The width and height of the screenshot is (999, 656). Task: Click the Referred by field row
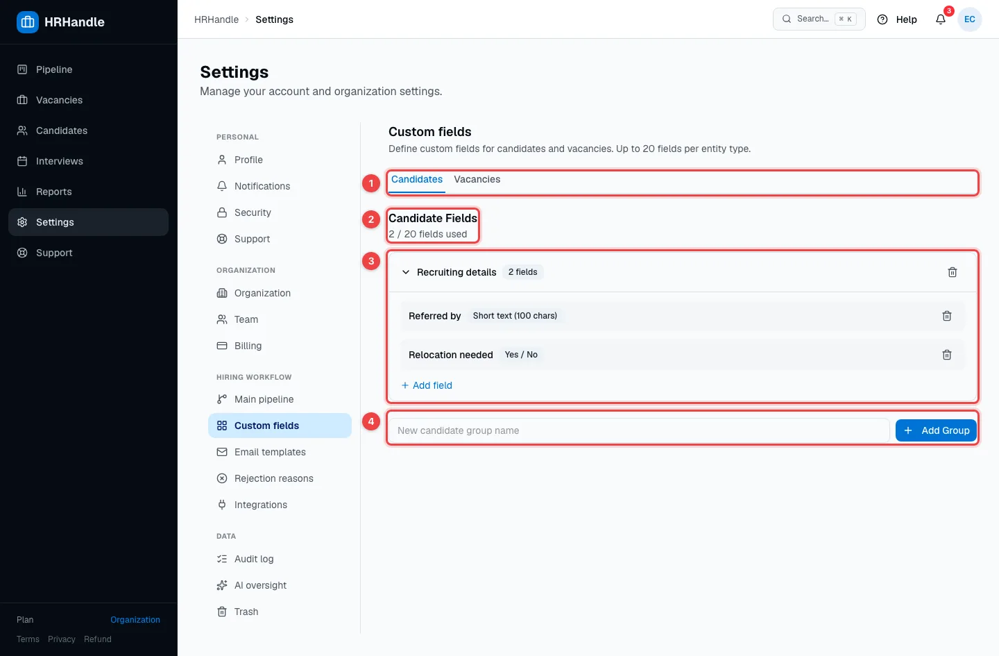pos(683,316)
